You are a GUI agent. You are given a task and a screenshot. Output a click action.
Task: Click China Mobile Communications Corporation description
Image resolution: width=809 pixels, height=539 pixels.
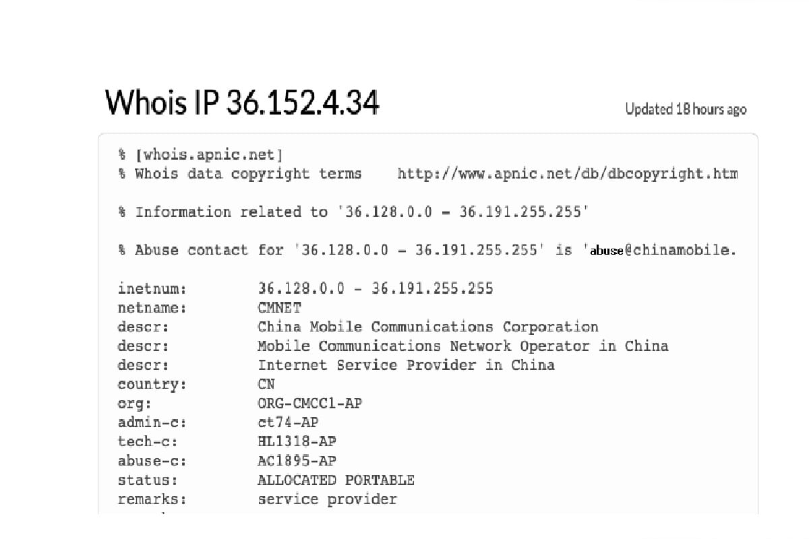coord(427,327)
